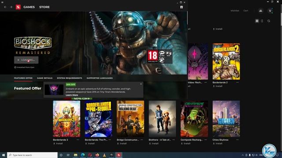Open the 2K launcher hamburger menu
Image resolution: width=282 pixels, height=158 pixels.
pyautogui.click(x=2, y=2)
